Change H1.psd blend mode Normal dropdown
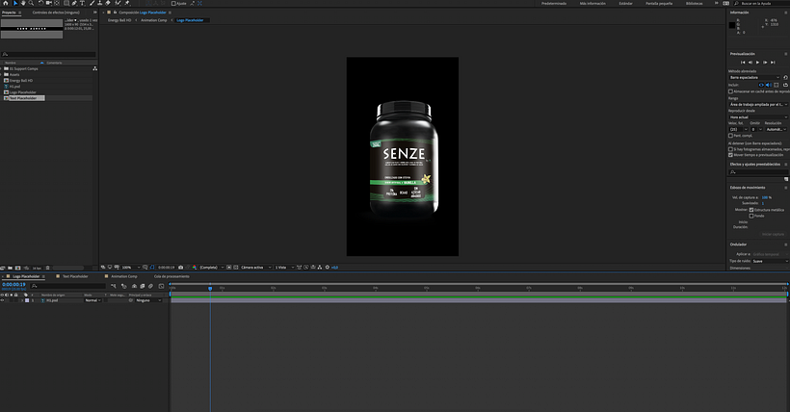The image size is (790, 412). tap(92, 300)
